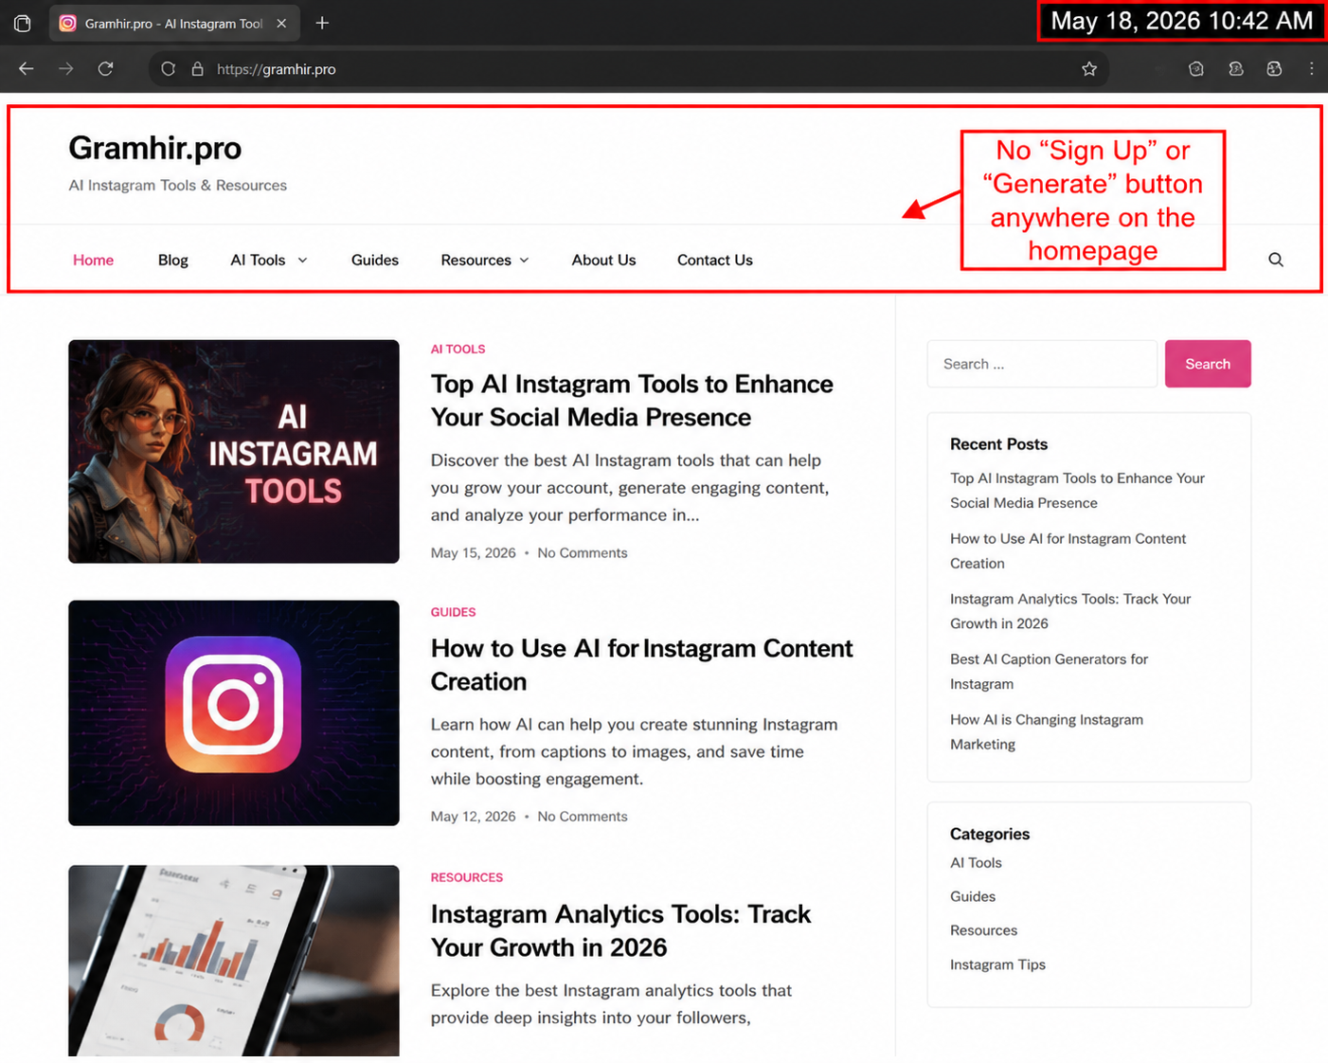This screenshot has width=1328, height=1063.
Task: Click No Comments under the first post
Action: pos(582,552)
